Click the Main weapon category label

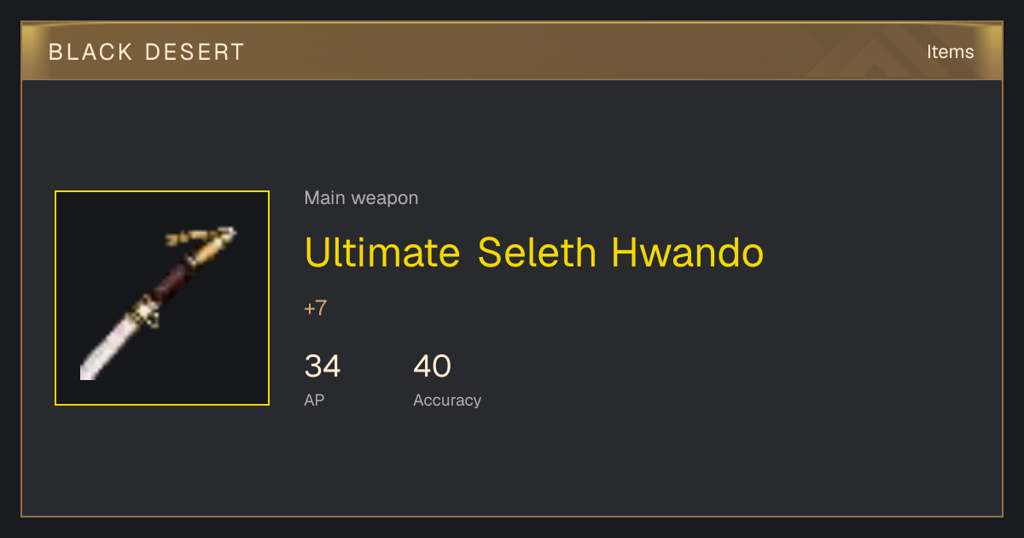pos(361,198)
